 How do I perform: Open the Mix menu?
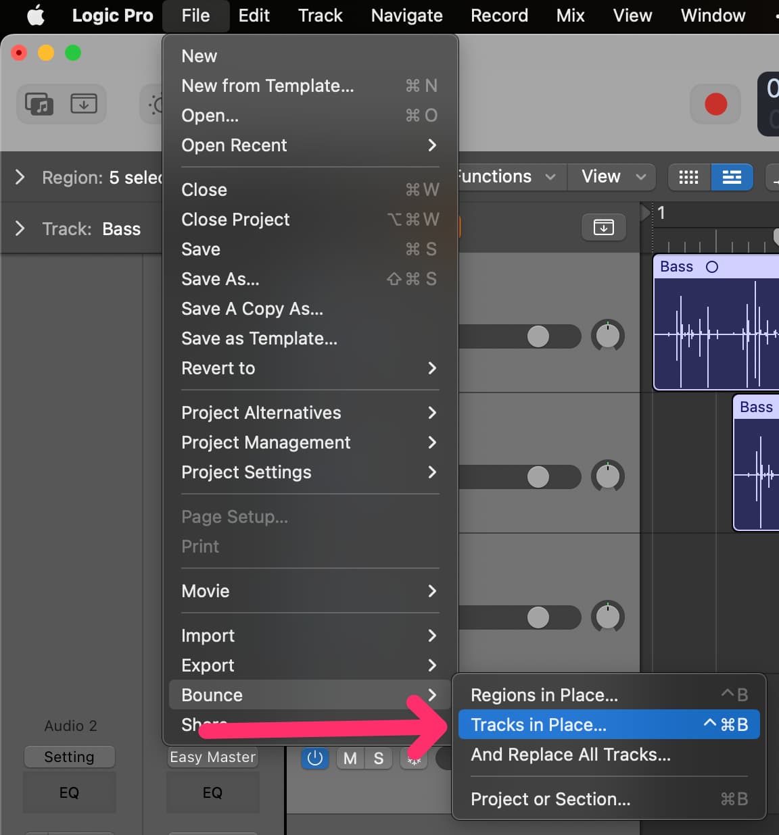(x=570, y=15)
